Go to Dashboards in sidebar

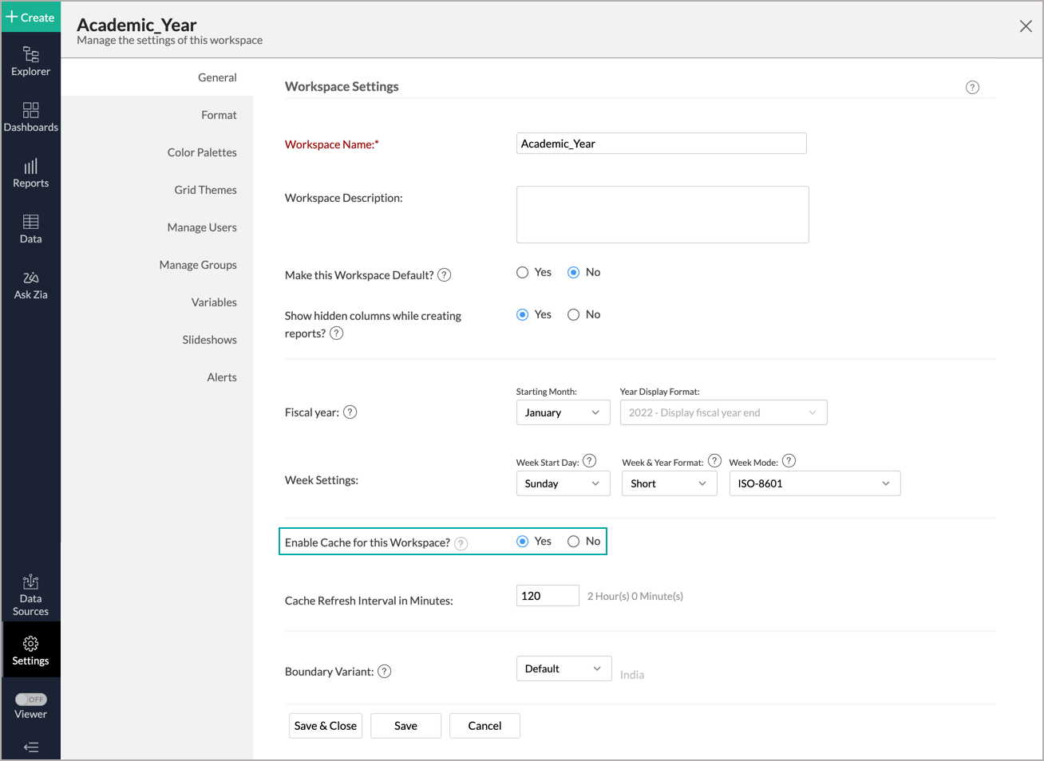[30, 116]
